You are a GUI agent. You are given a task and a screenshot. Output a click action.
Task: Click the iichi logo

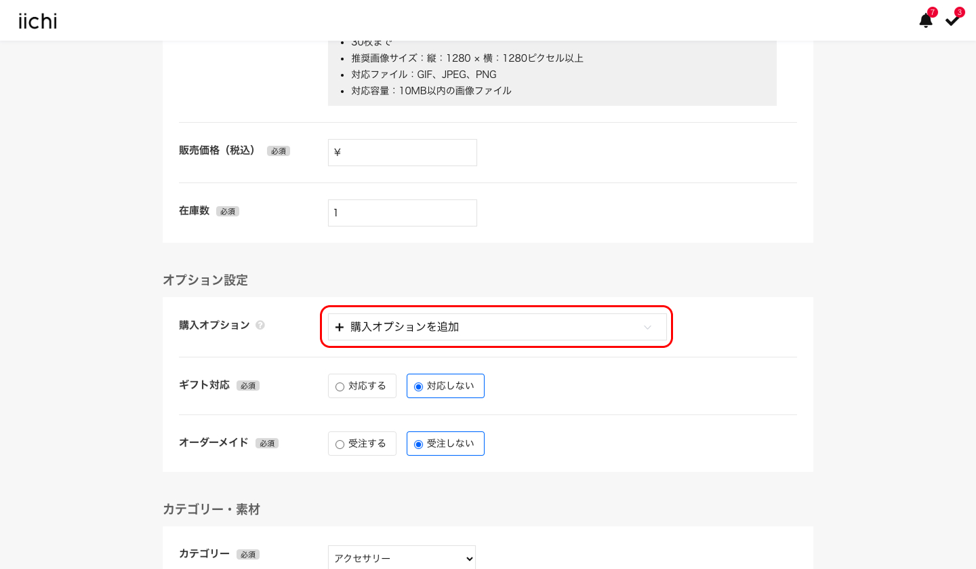[37, 20]
